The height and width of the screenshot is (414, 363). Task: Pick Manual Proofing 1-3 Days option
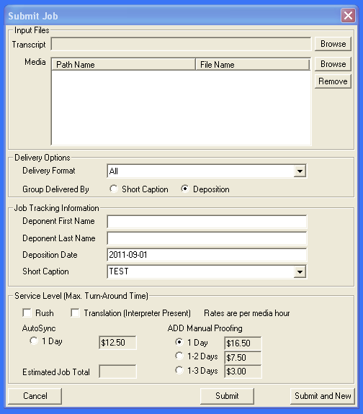click(x=179, y=370)
